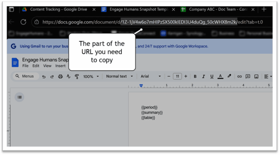The width and height of the screenshot is (280, 155).
Task: Select the Paint format roller icon
Action: (x=77, y=77)
